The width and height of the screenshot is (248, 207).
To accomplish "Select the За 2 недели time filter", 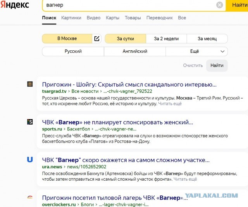I will (166, 39).
